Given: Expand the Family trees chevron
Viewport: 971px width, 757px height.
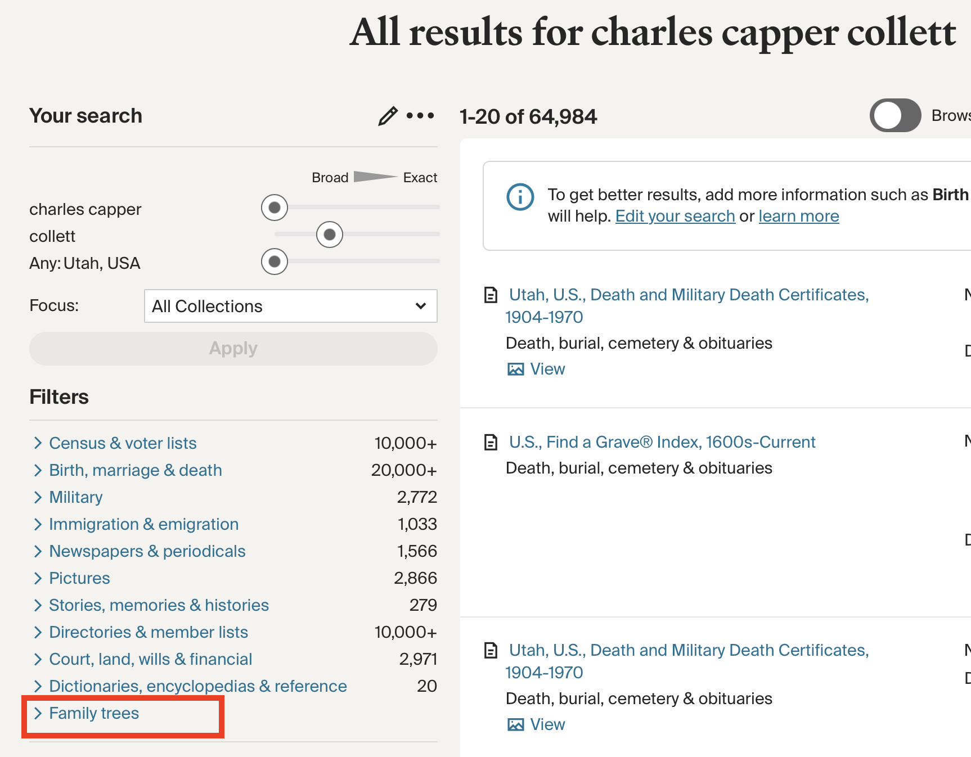Looking at the screenshot, I should click(38, 713).
